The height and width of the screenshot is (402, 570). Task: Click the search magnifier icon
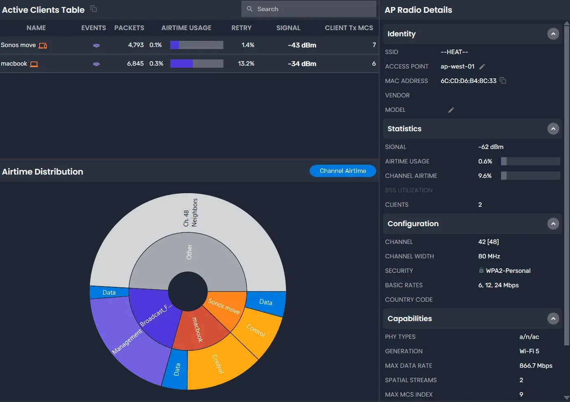(249, 9)
